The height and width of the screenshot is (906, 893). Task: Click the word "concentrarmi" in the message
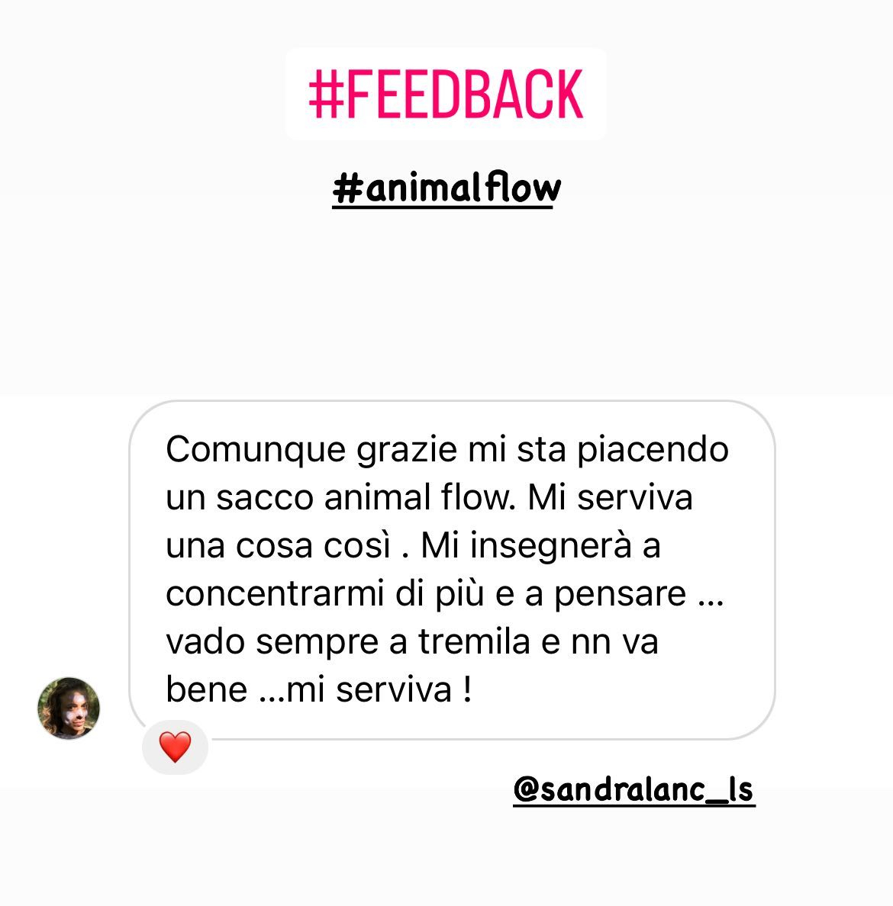[x=276, y=593]
